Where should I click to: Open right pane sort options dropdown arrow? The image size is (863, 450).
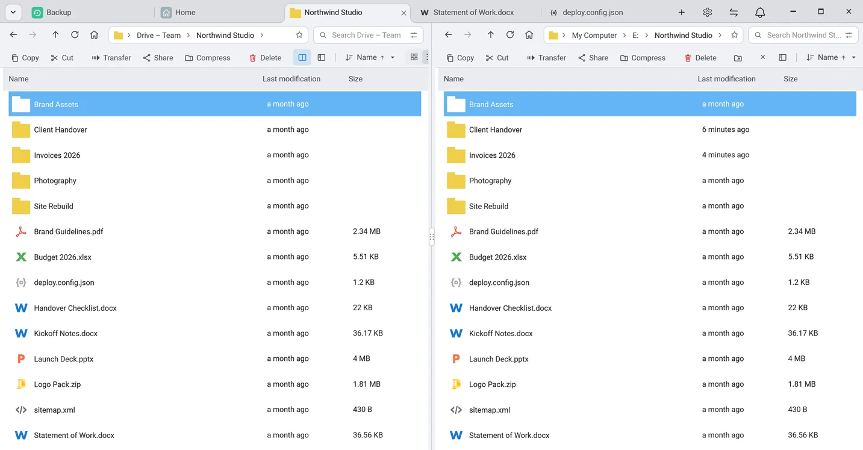[x=853, y=57]
